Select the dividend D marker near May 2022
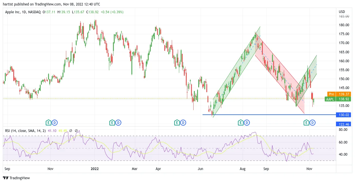 (183, 123)
